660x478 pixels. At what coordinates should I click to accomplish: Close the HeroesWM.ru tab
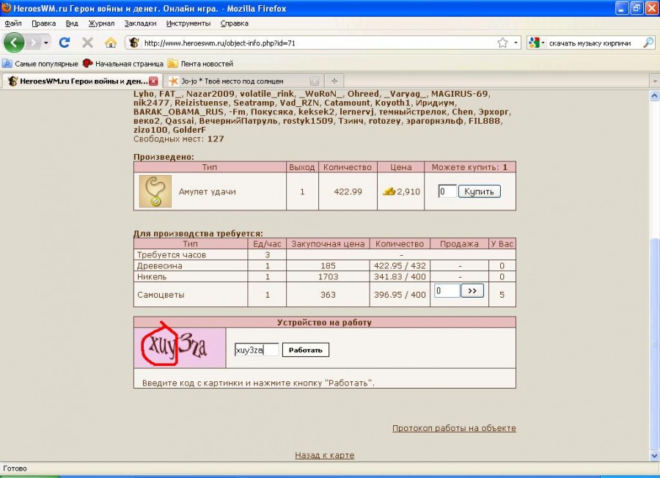[x=153, y=81]
